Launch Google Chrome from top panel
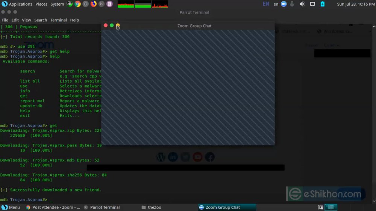 [x=77, y=4]
